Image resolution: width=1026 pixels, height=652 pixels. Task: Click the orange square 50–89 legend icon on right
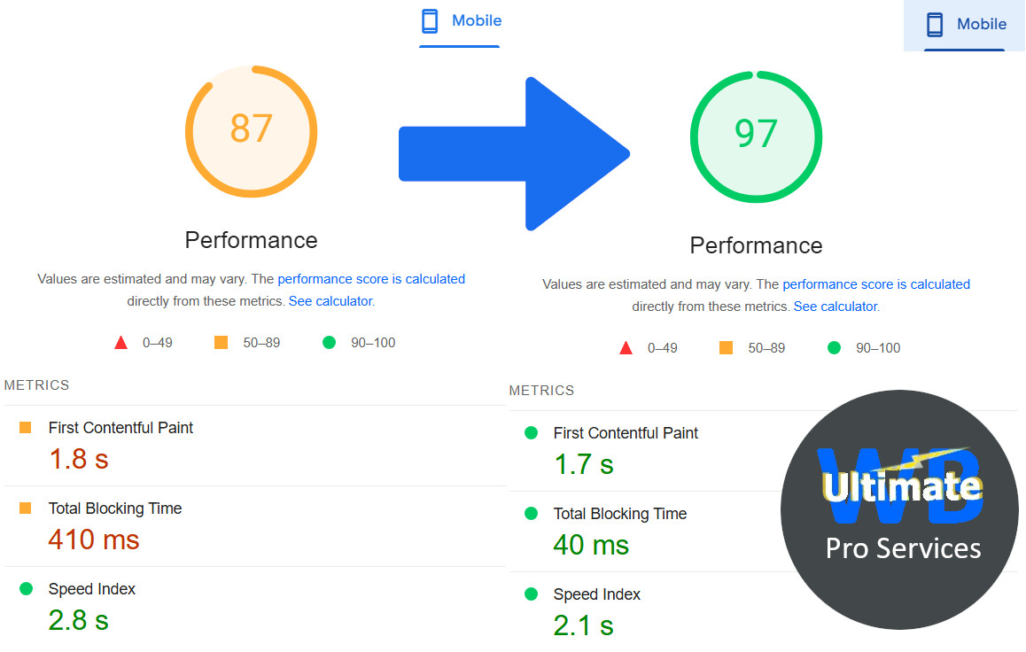point(727,348)
